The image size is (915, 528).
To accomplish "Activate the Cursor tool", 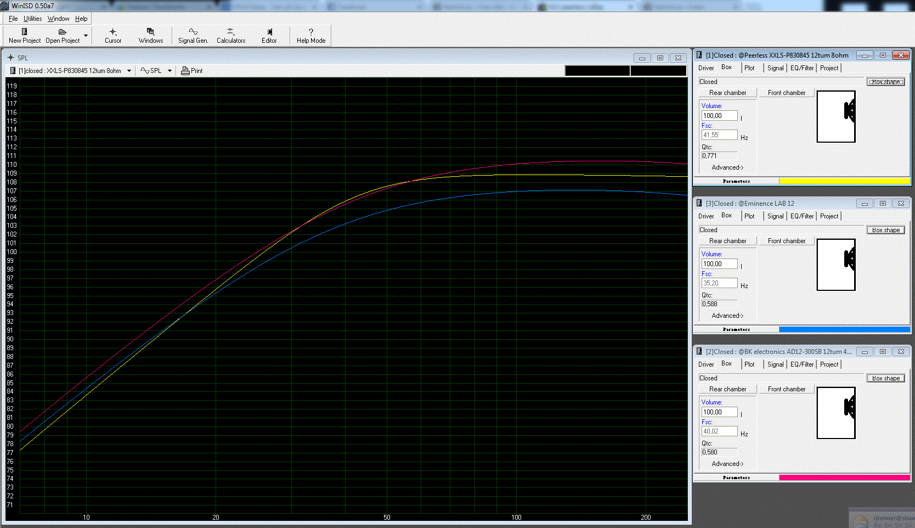I will tap(113, 36).
